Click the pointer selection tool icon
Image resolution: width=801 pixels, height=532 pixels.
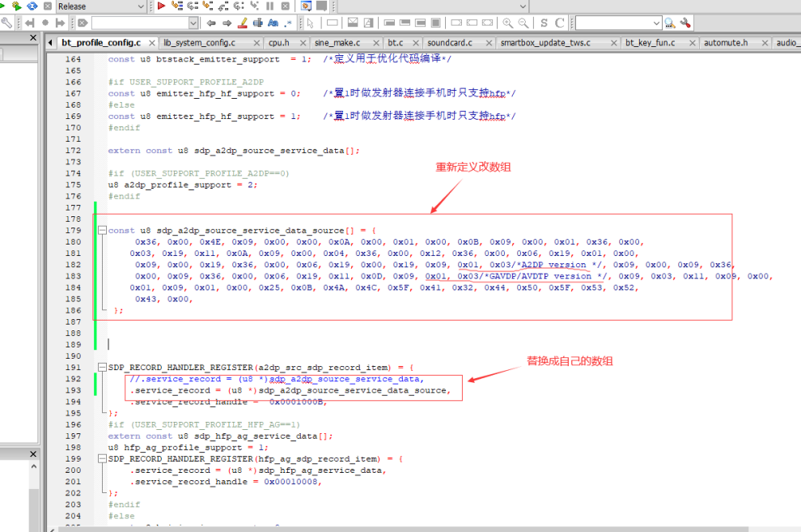(x=310, y=23)
